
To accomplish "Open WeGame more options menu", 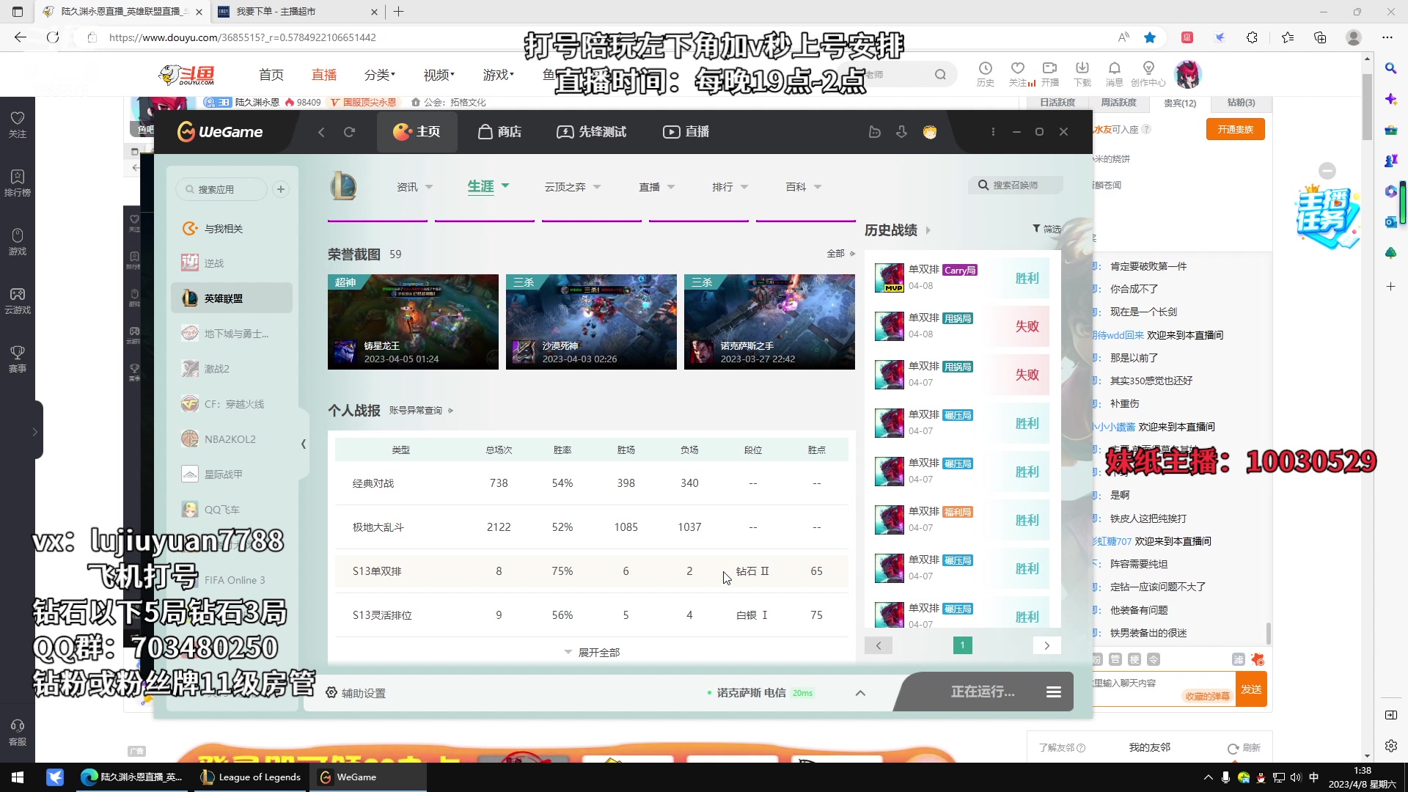I will pyautogui.click(x=993, y=132).
